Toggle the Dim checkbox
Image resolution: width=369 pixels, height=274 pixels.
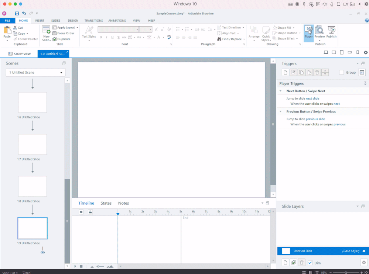coord(310,263)
